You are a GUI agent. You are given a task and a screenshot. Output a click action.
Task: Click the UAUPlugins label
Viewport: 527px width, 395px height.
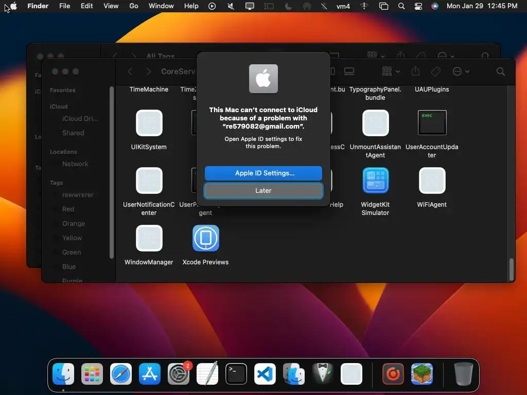tap(432, 89)
